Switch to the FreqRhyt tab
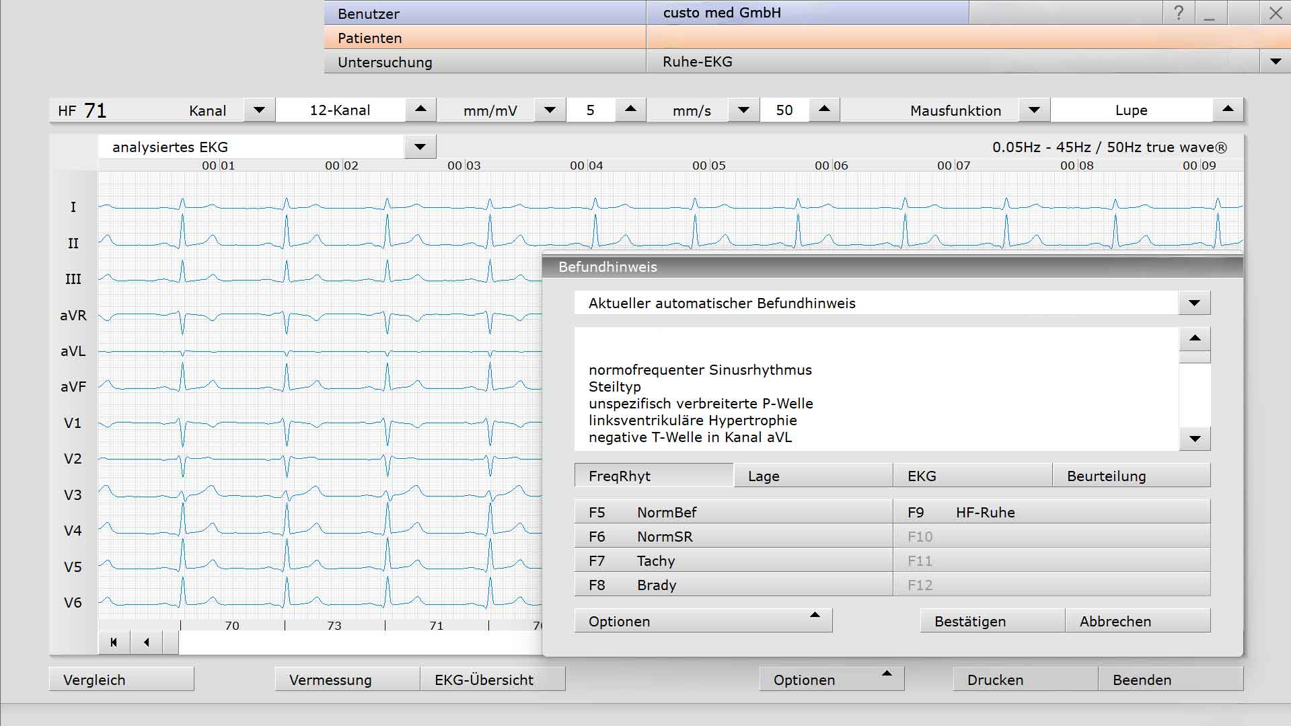 click(653, 476)
